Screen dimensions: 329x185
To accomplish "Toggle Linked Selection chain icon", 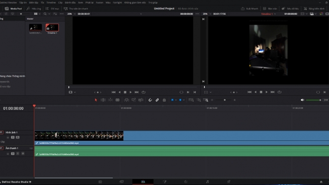I will point(157,100).
